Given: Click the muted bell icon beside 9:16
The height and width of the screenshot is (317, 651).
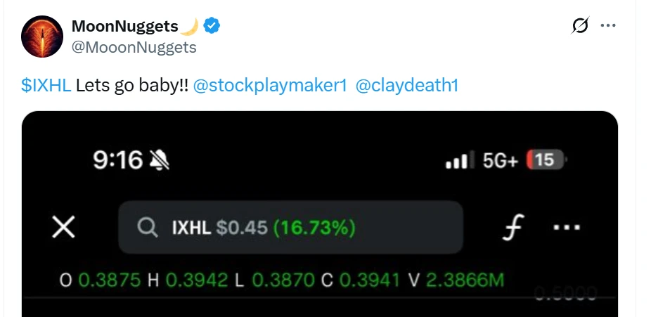Looking at the screenshot, I should 160,161.
